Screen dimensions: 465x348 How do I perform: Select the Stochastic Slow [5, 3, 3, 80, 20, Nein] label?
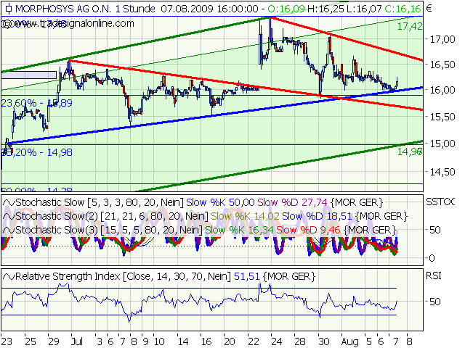pyautogui.click(x=100, y=203)
